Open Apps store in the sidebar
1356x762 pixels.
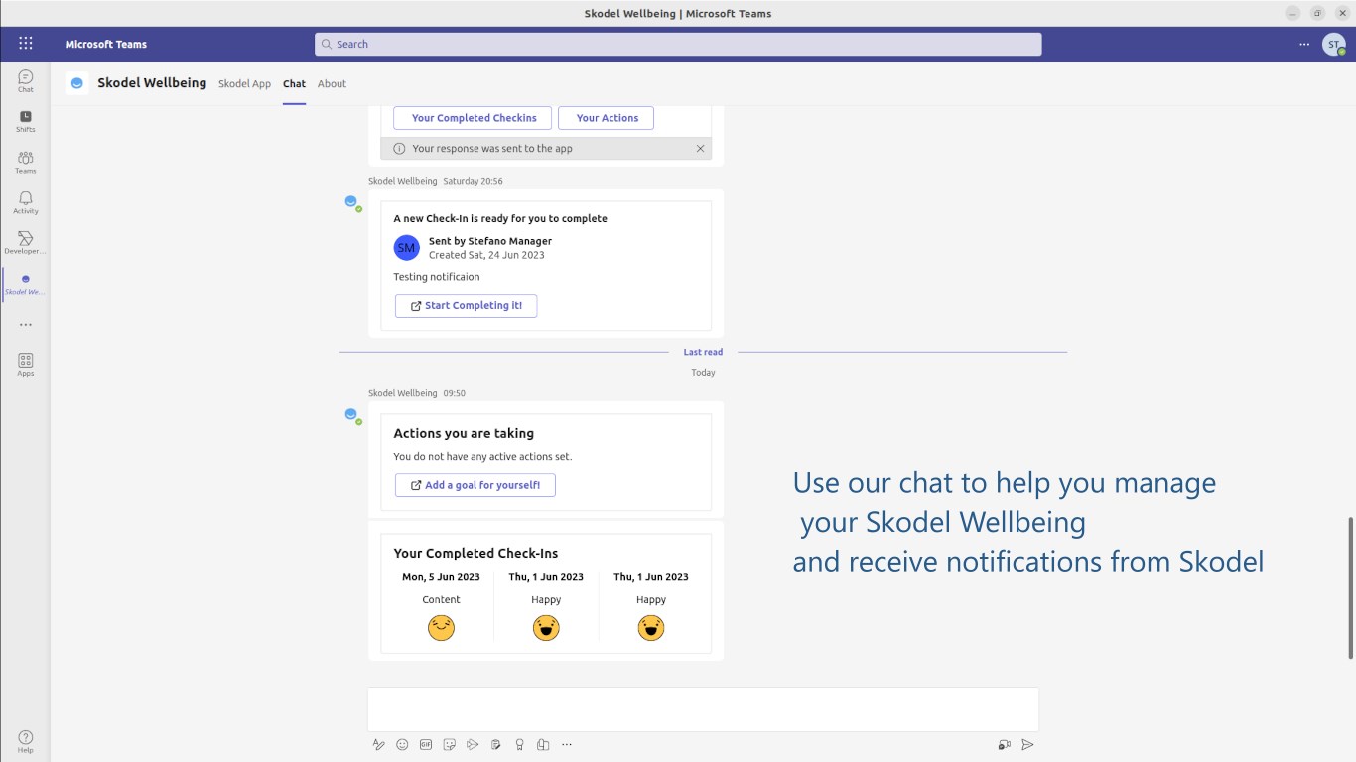(x=26, y=365)
